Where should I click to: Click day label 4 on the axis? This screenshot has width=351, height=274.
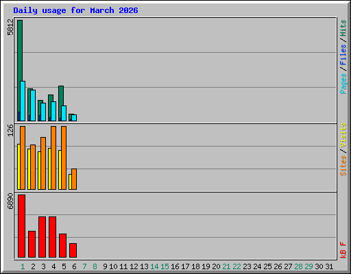coord(53,266)
